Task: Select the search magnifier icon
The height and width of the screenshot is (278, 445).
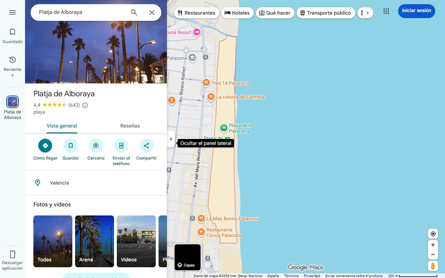Action: [134, 12]
